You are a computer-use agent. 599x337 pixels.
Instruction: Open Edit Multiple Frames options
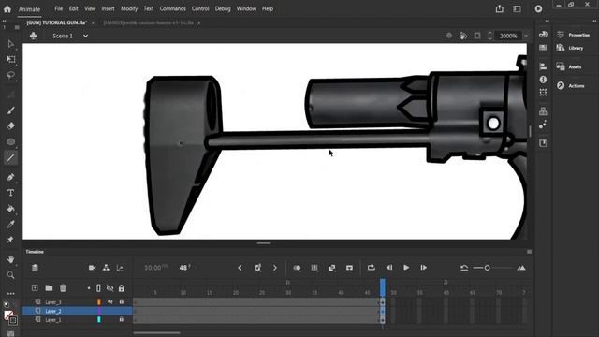[x=314, y=268]
